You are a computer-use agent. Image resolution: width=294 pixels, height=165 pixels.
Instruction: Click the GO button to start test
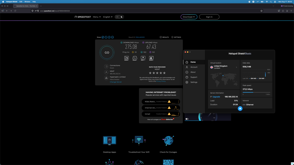point(107,53)
